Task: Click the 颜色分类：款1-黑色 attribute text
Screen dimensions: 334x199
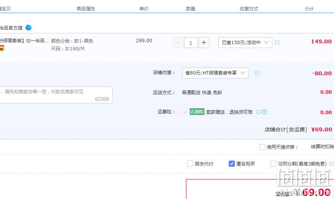Action: point(72,41)
